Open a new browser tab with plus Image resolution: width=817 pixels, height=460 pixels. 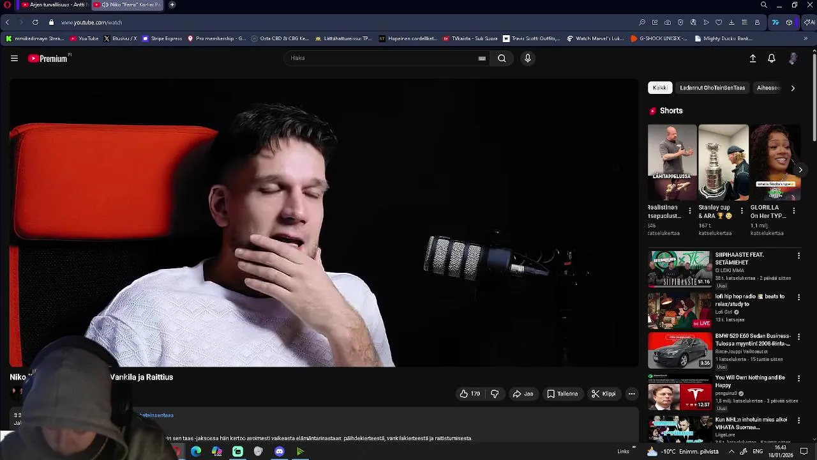pos(172,5)
